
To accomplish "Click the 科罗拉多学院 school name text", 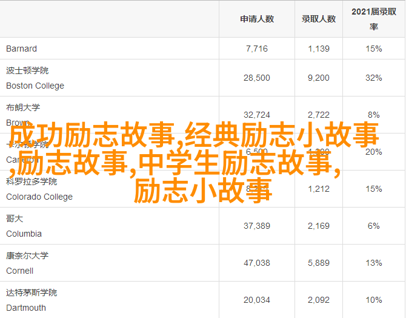I will [x=32, y=181].
